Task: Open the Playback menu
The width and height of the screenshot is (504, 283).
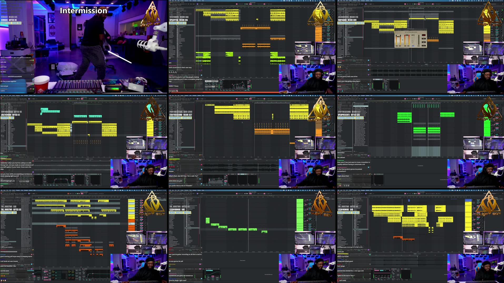Action: point(187,1)
